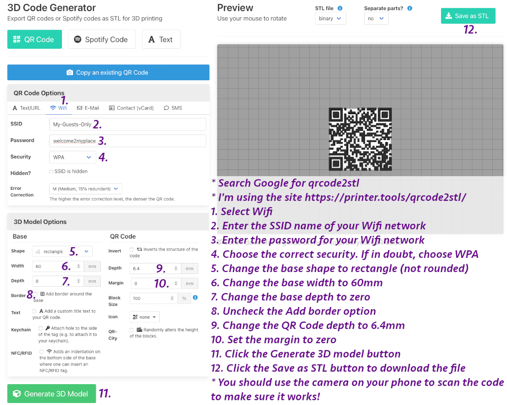This screenshot has width=507, height=405.
Task: Open the Wifi tab
Action: [59, 108]
